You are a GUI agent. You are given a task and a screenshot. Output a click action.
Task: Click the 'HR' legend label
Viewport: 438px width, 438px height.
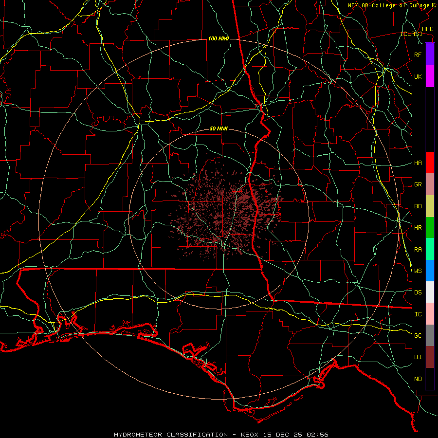(418, 228)
